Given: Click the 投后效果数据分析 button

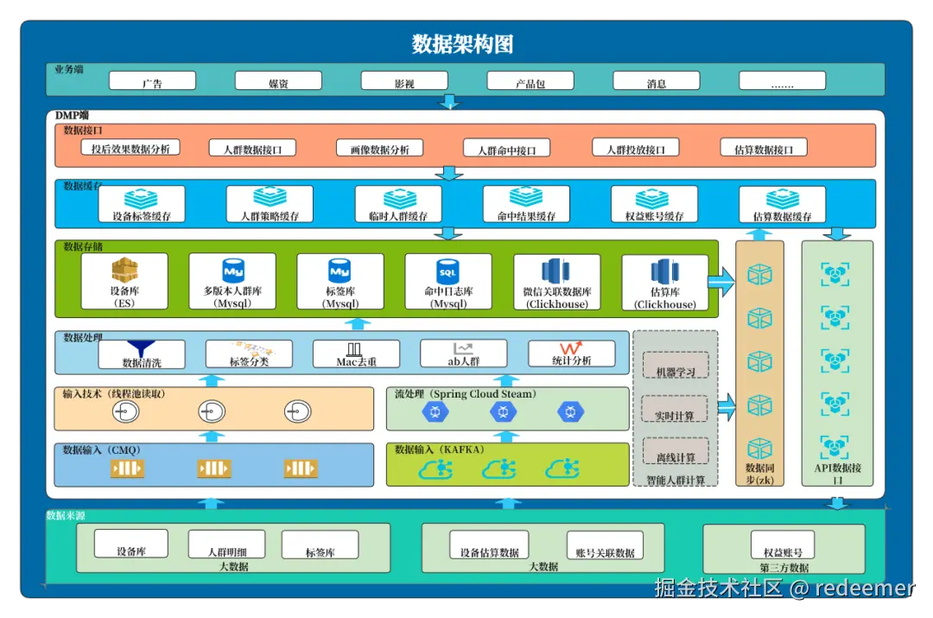Looking at the screenshot, I should [129, 147].
